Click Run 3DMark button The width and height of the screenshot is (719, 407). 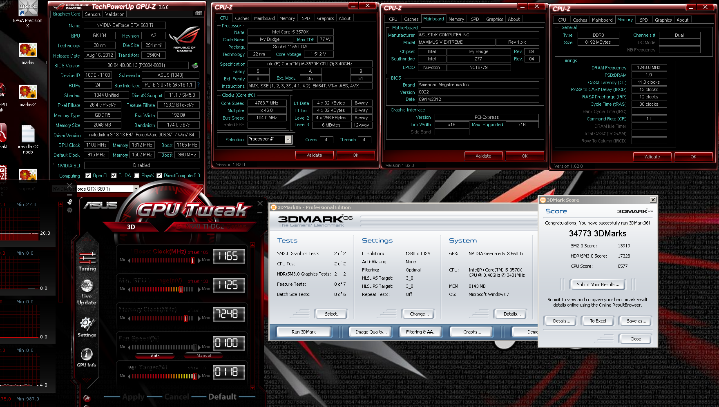click(x=304, y=332)
